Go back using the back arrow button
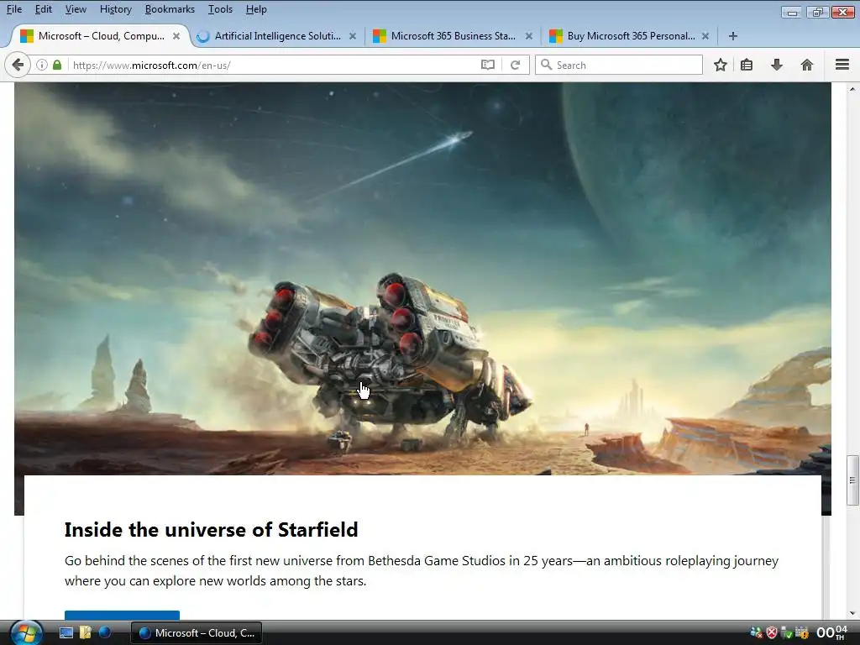The width and height of the screenshot is (860, 645). (18, 65)
